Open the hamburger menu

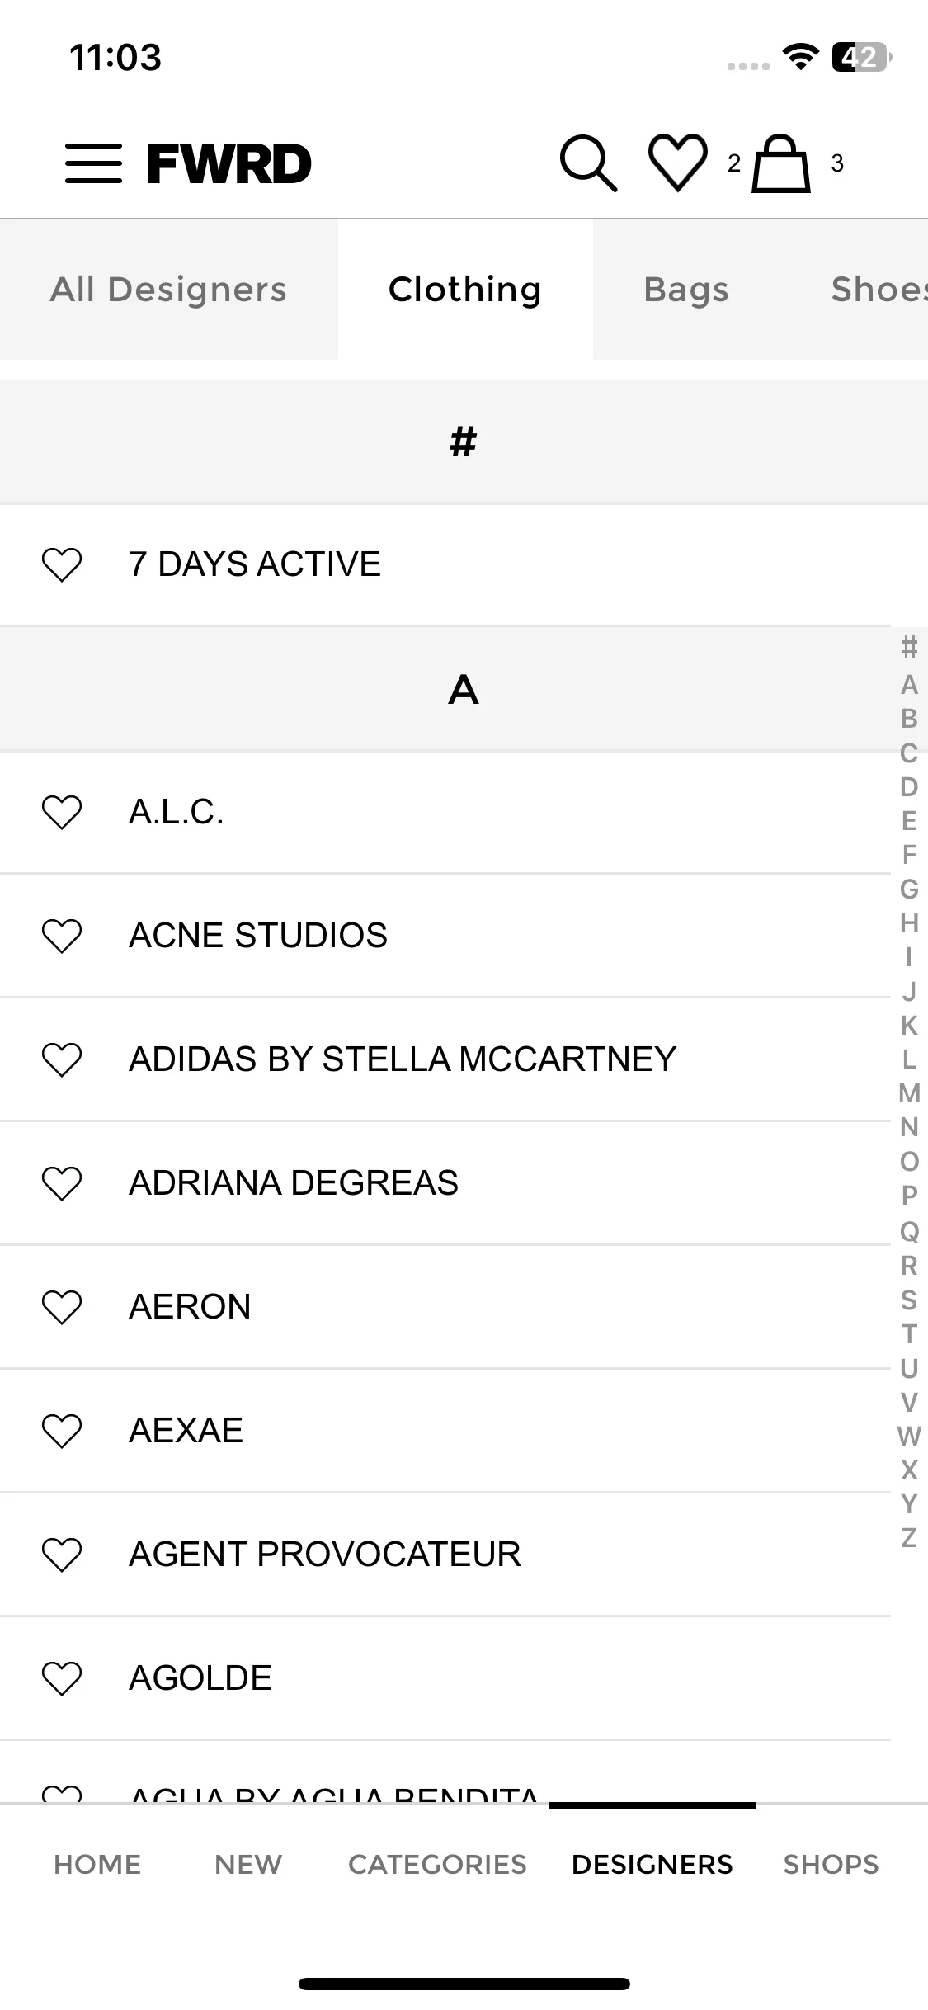coord(93,163)
